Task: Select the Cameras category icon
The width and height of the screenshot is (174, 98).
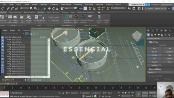Action: point(159,35)
